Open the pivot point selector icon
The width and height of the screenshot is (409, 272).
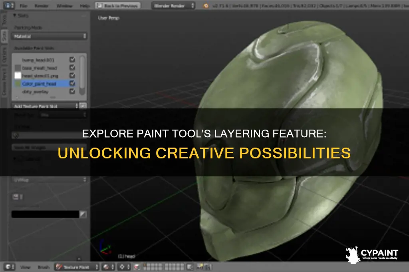tap(124, 267)
